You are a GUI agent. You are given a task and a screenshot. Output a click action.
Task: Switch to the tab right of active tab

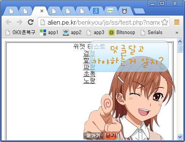54,11
